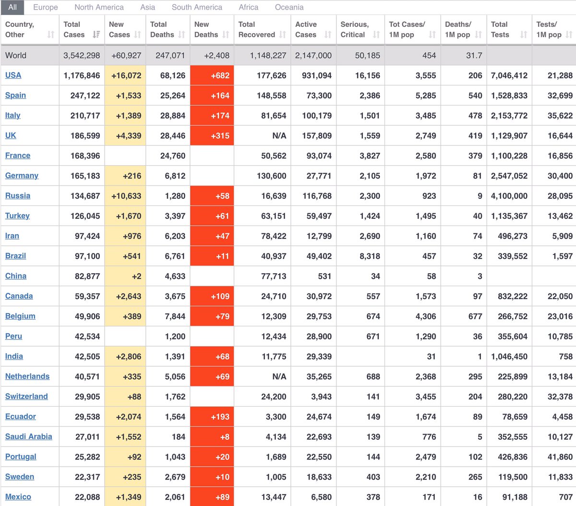Sort by Tests/1M pop arrows icon

point(569,35)
